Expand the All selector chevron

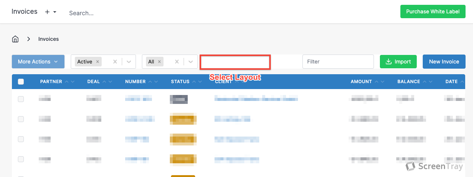[191, 62]
